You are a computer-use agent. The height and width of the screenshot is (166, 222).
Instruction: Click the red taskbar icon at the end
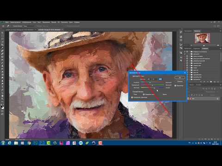[100, 143]
